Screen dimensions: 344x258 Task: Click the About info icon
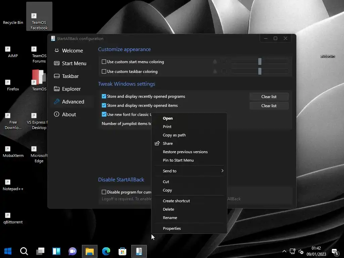(x=56, y=114)
